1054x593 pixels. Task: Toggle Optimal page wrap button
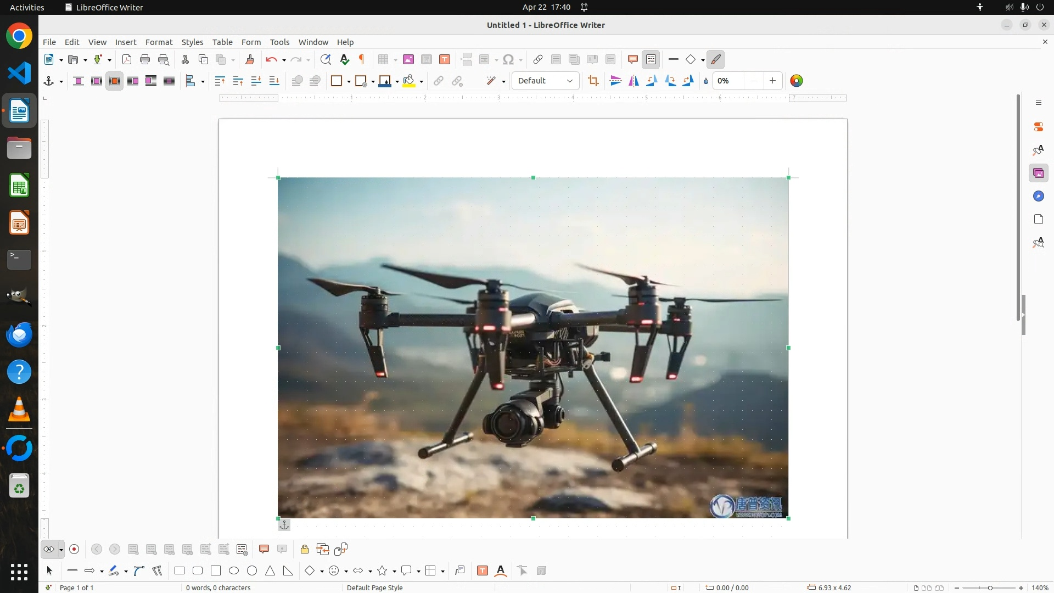[115, 81]
